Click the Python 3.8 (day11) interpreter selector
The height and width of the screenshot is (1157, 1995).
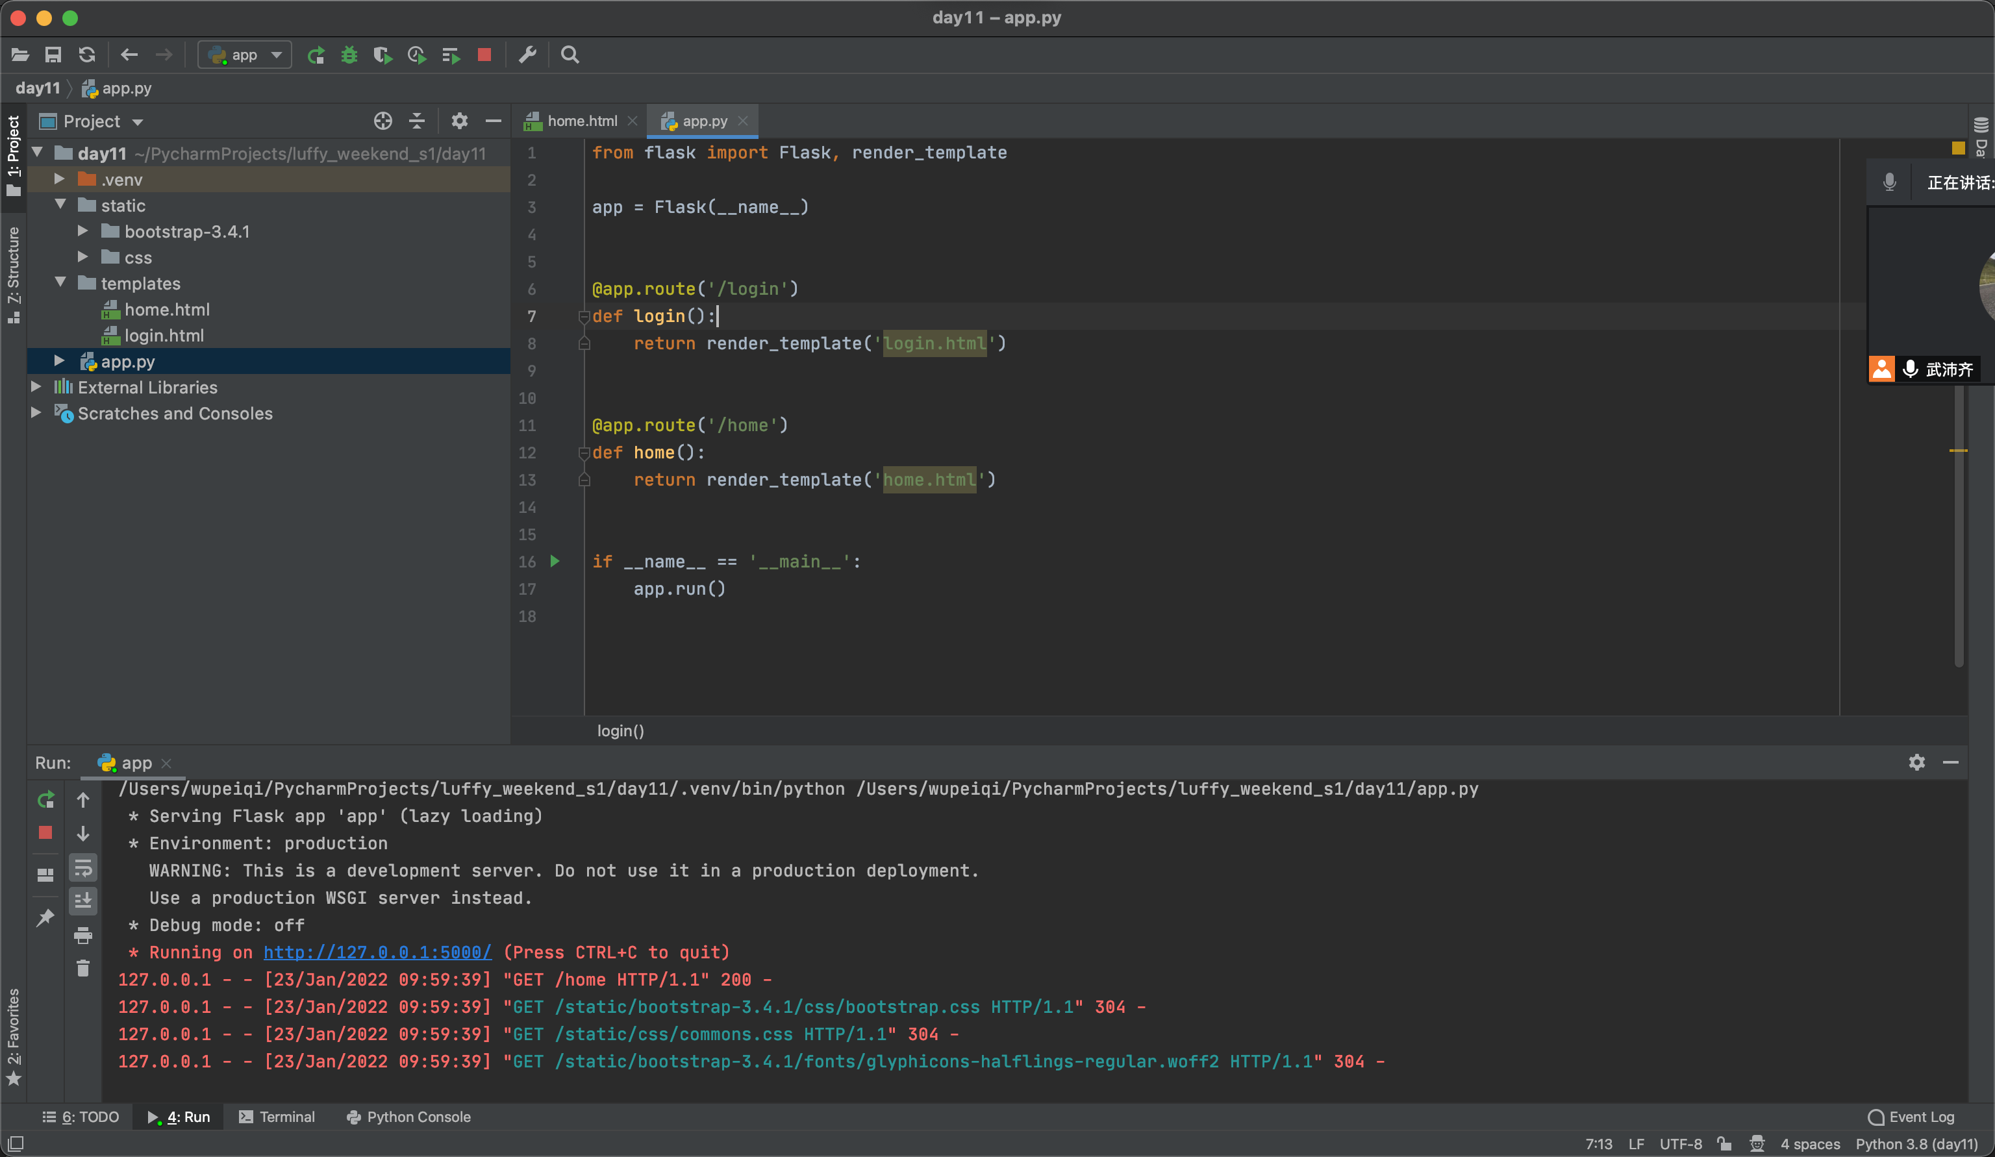coord(1916,1143)
